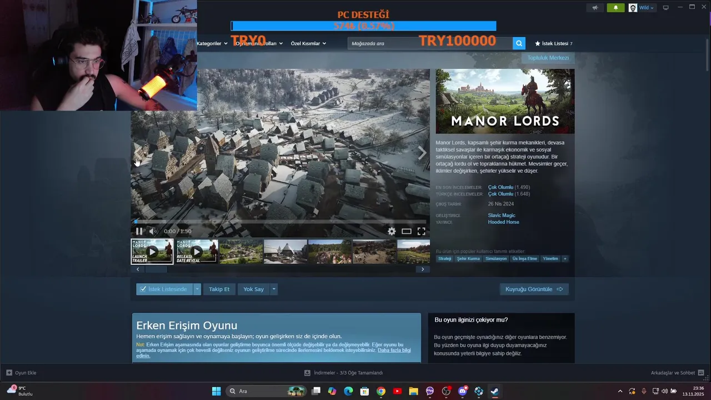
Task: Open the third screenshot thumbnail of village
Action: click(x=241, y=251)
